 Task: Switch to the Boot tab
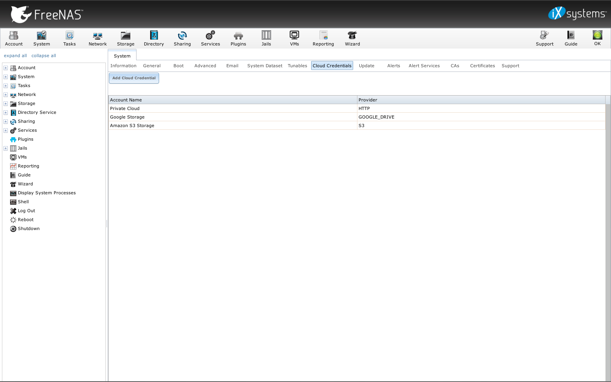coord(179,66)
